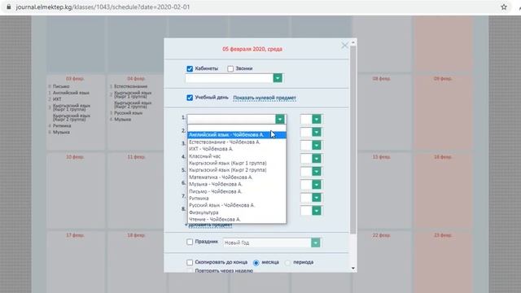Choose ИХТ - Чойбекова А. option
Screen dimensions: 521x293
coord(237,149)
